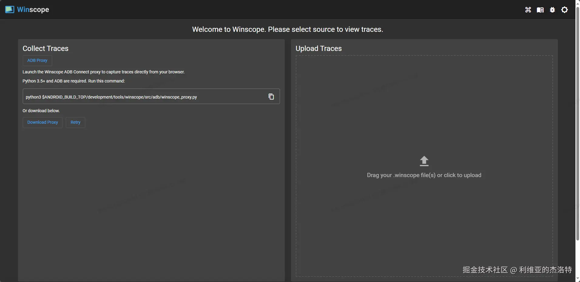Click "Python 3.5+ and ADB are required" text
This screenshot has width=580, height=282.
point(74,81)
